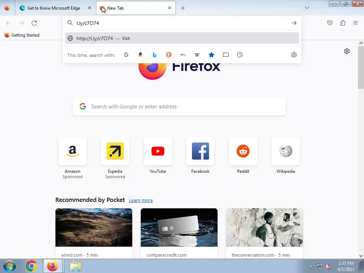Search this time with Amazon
Image resolution: width=364 pixels, height=273 pixels.
pos(140,55)
